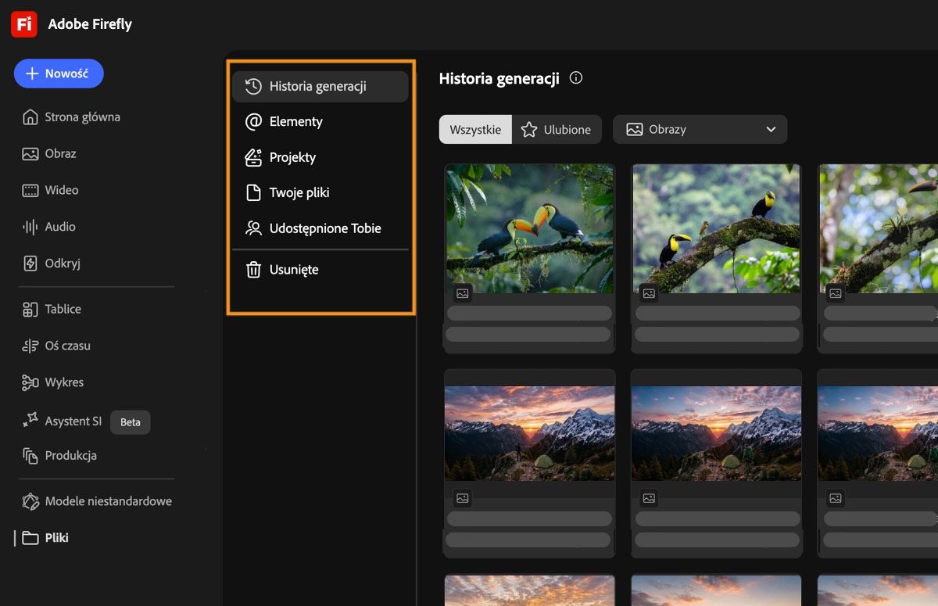The image size is (938, 606).
Task: Go to Strona główna
Action: (x=72, y=117)
